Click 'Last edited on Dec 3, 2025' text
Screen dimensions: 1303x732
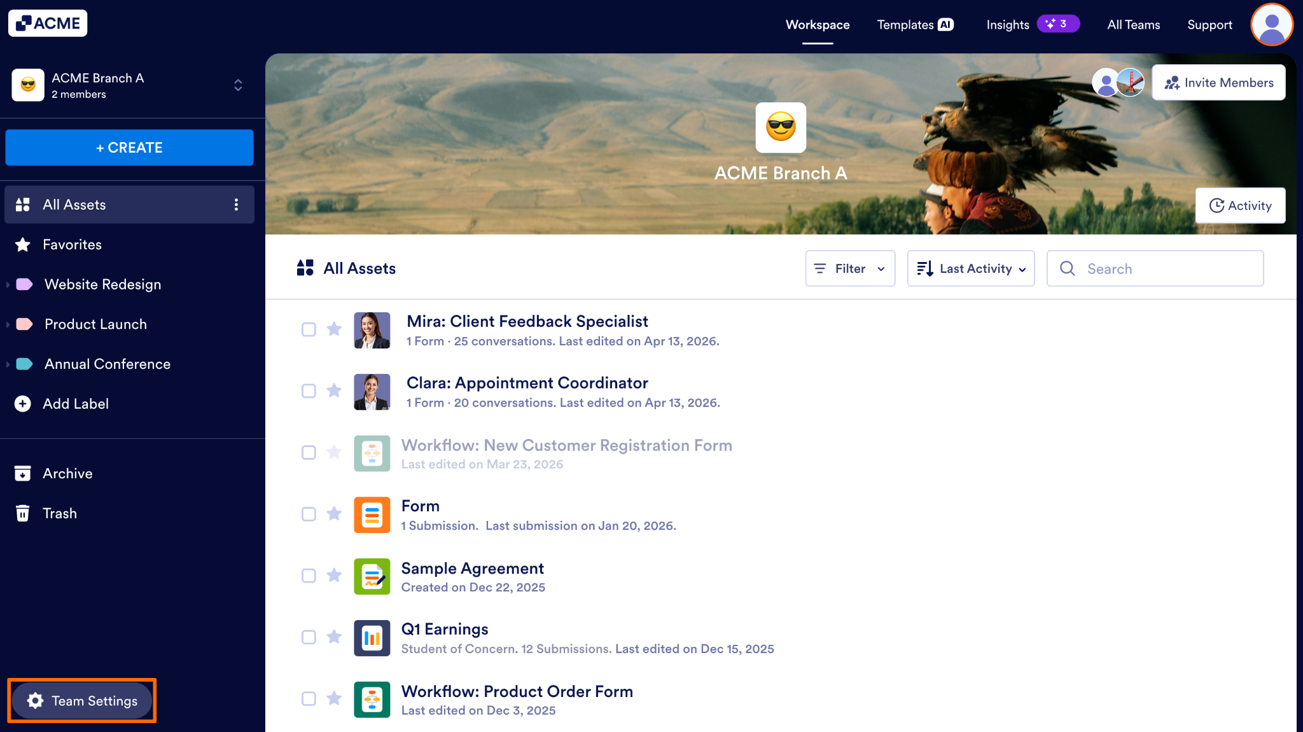[478, 710]
